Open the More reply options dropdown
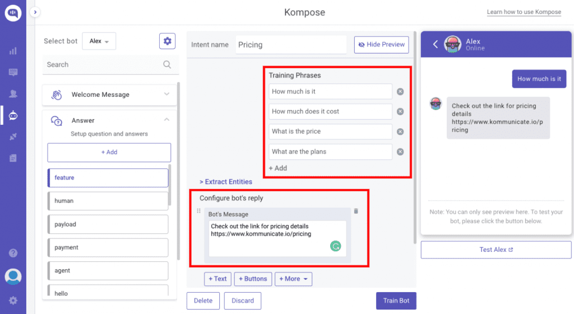The height and width of the screenshot is (314, 574). click(294, 279)
